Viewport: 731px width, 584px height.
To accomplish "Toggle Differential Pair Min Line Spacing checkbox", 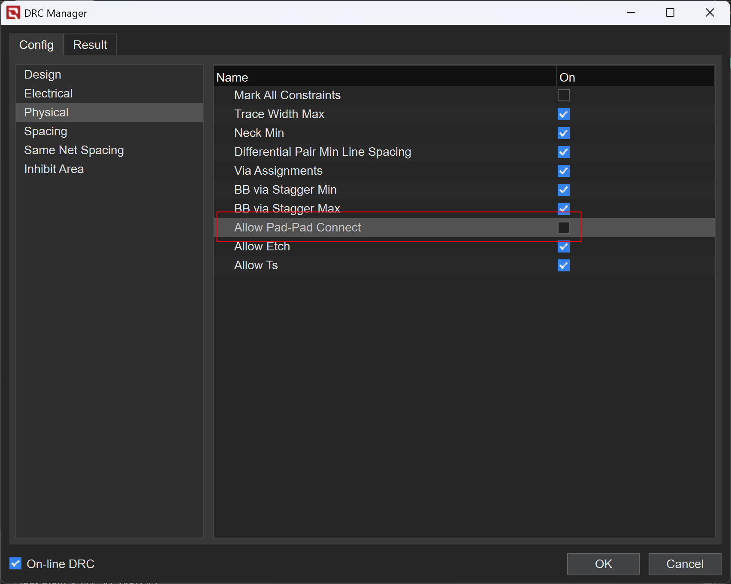I will 563,152.
